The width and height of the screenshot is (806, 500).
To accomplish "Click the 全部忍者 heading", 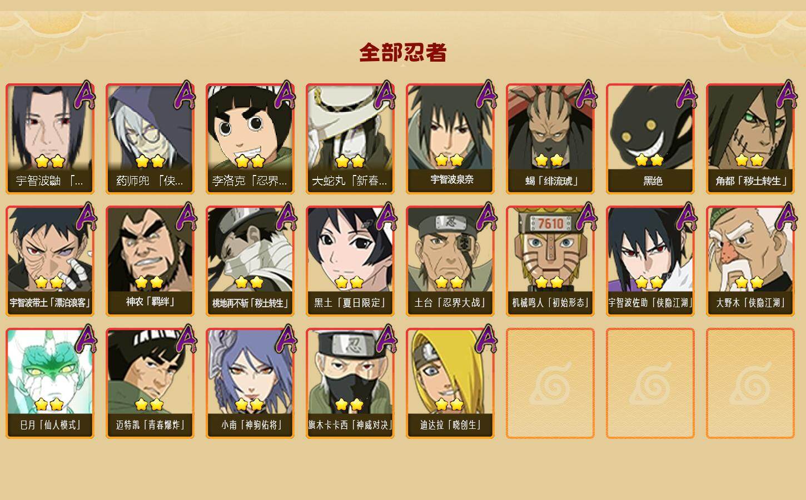I will [x=403, y=53].
